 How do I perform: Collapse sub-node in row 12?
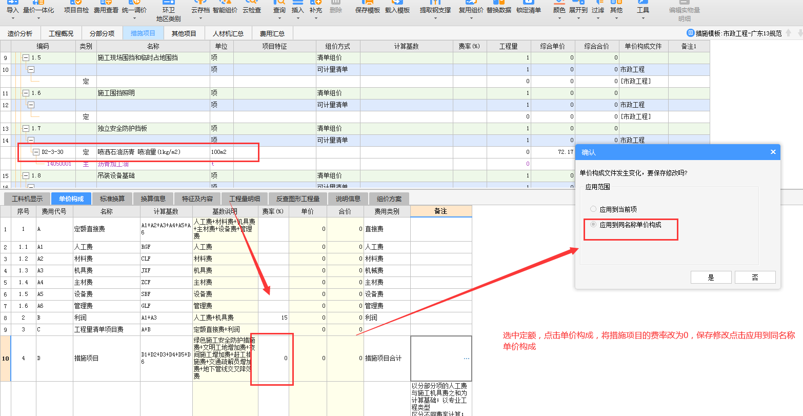click(31, 105)
